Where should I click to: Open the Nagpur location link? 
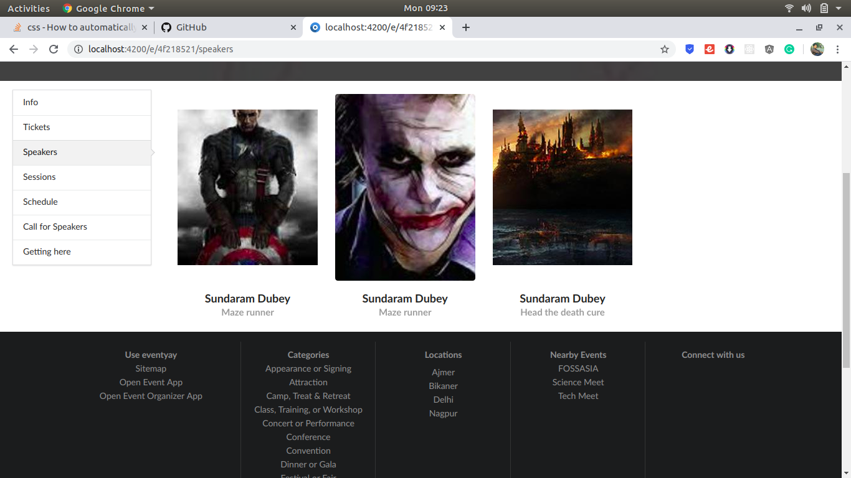tap(443, 413)
